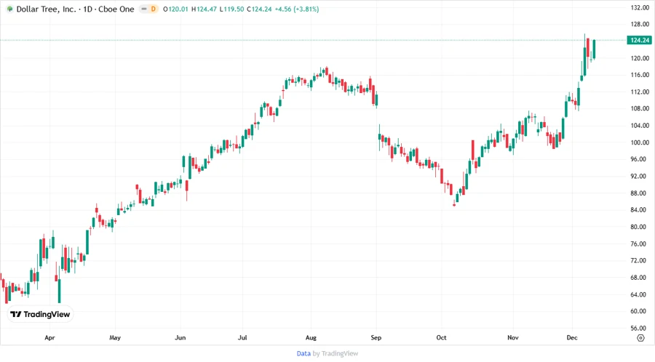Click the Dollar Tree, Inc. symbol title
The image size is (655, 362).
click(47, 9)
